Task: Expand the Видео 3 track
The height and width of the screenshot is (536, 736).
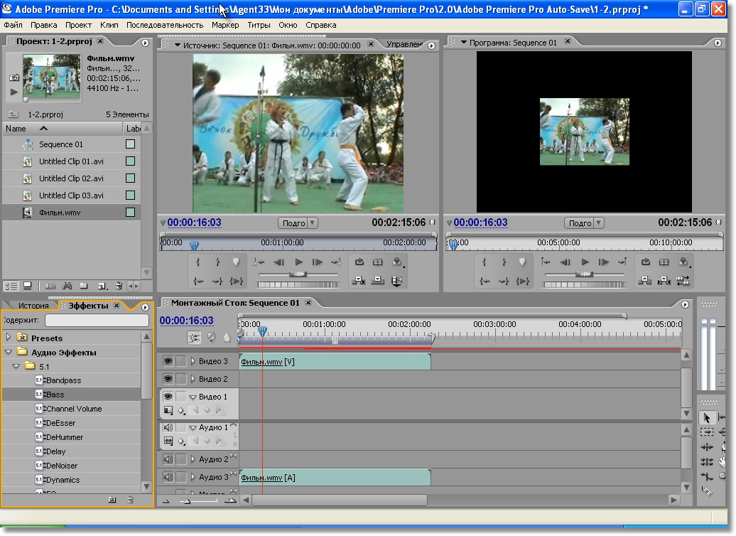Action: click(193, 361)
